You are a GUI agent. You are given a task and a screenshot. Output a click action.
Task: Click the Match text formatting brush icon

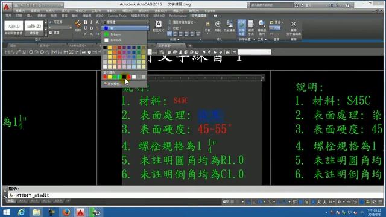[x=78, y=24]
